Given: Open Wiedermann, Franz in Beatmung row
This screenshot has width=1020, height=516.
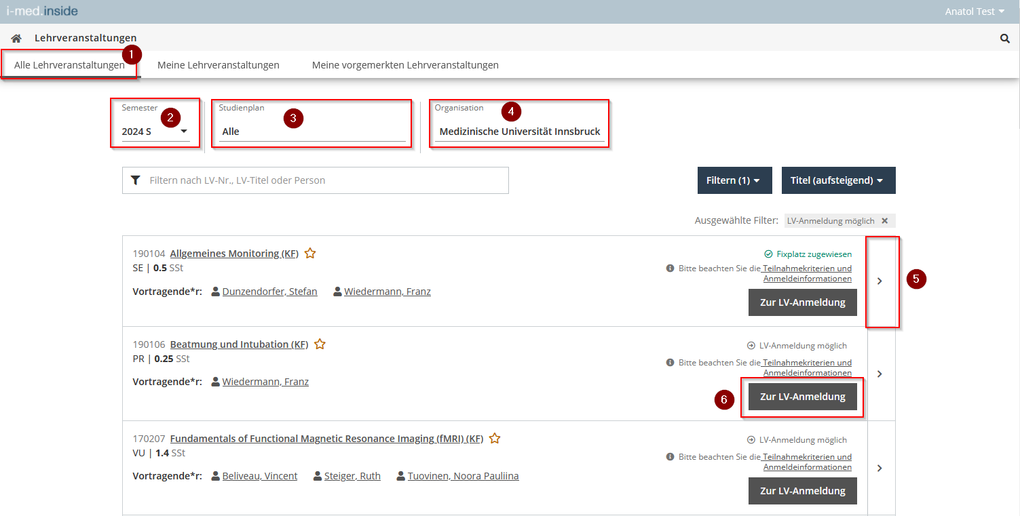Looking at the screenshot, I should tap(265, 382).
